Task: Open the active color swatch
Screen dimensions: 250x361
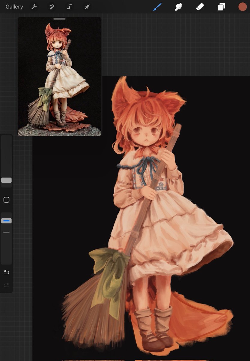Action: click(x=243, y=7)
